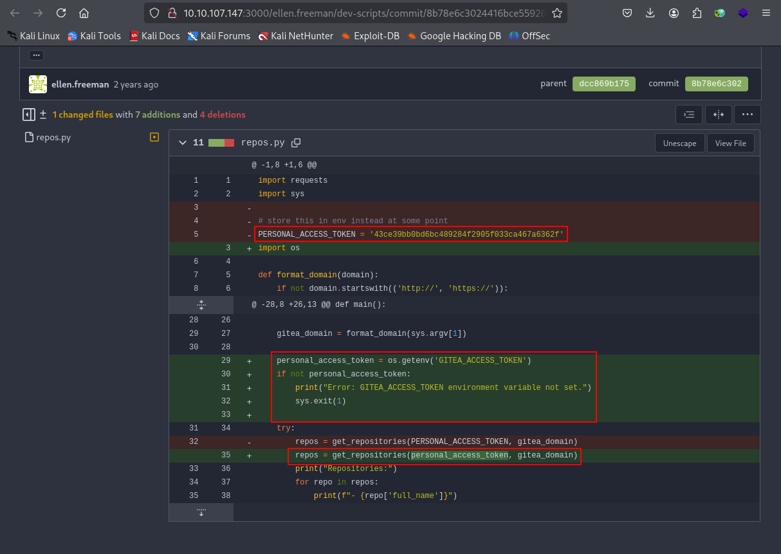The height and width of the screenshot is (554, 781).
Task: Open the Firefox hamburger menu
Action: pos(766,13)
